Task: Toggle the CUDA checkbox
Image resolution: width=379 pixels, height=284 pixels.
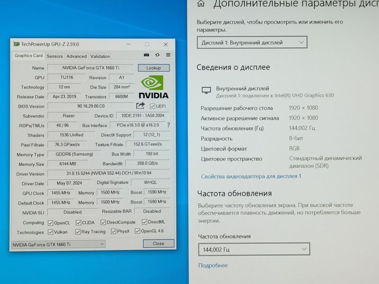Action: point(78,222)
